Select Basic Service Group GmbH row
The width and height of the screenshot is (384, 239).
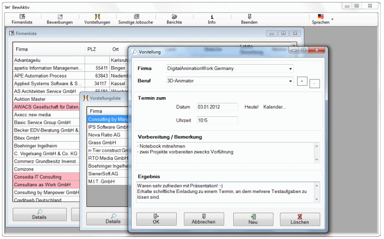(x=47, y=123)
